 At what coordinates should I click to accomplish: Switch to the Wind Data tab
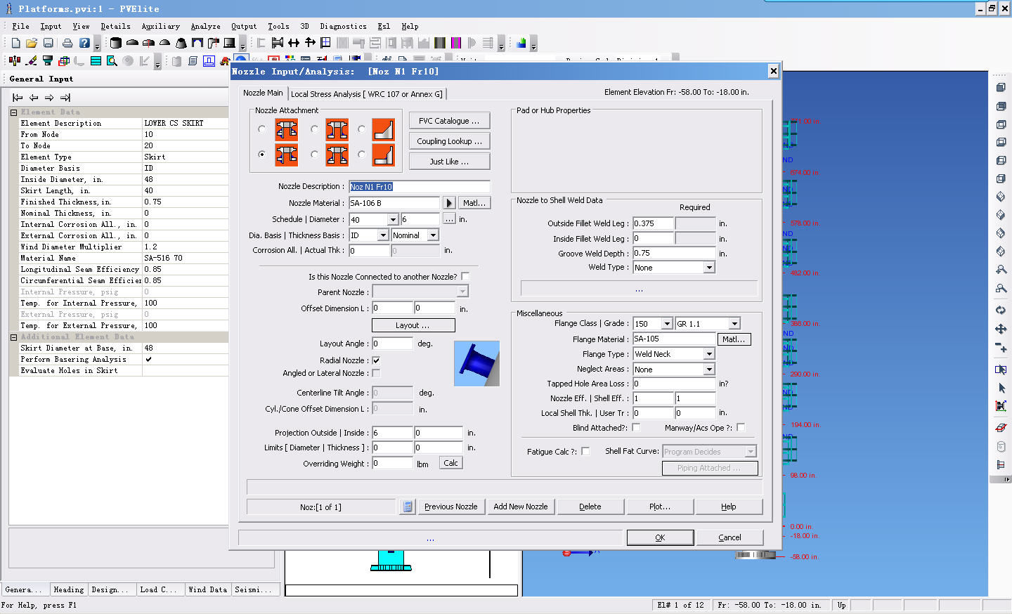pos(208,589)
